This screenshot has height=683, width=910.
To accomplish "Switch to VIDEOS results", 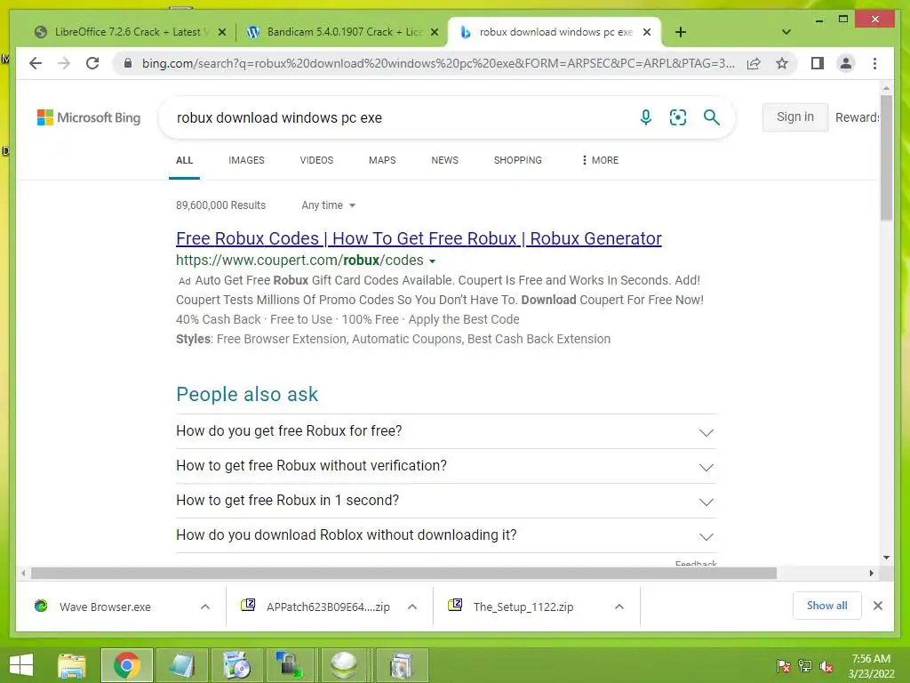I will (x=316, y=160).
